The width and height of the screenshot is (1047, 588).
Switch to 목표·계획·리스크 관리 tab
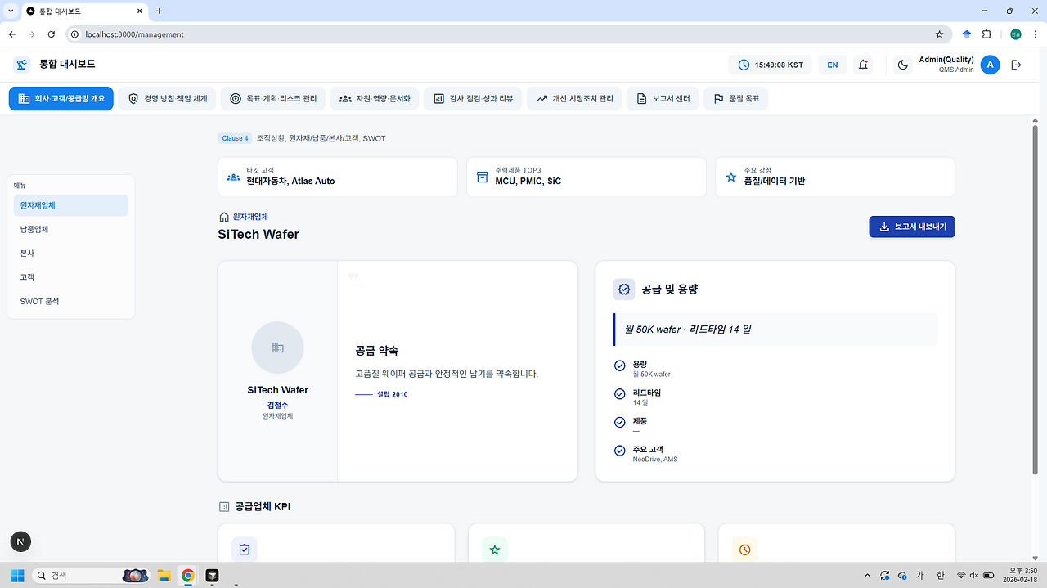point(273,98)
